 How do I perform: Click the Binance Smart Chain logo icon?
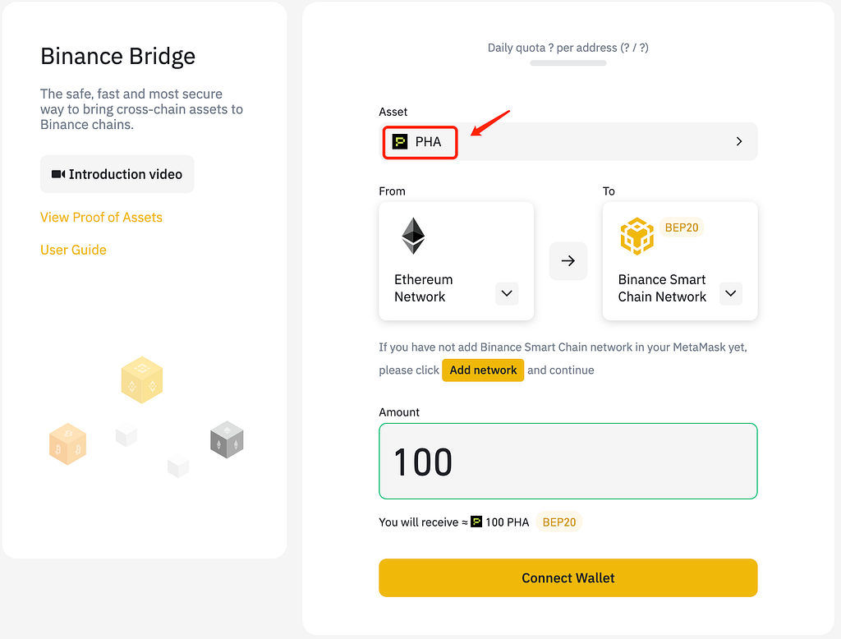tap(636, 237)
